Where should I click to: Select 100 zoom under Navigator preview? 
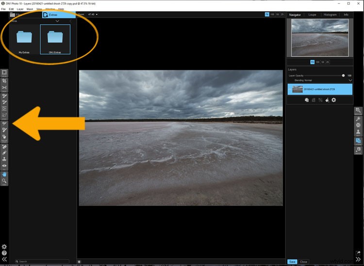pos(317,62)
